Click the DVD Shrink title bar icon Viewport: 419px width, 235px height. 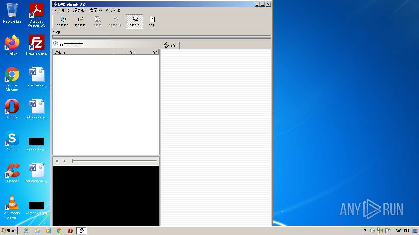pos(55,4)
